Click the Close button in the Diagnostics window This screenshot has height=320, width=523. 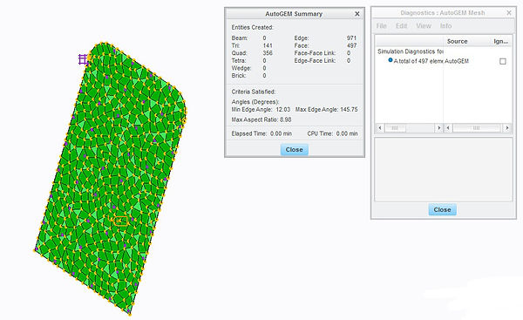(442, 209)
